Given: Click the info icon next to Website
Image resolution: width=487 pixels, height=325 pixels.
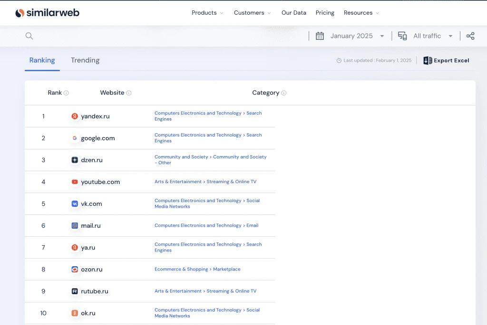Looking at the screenshot, I should click(x=129, y=93).
